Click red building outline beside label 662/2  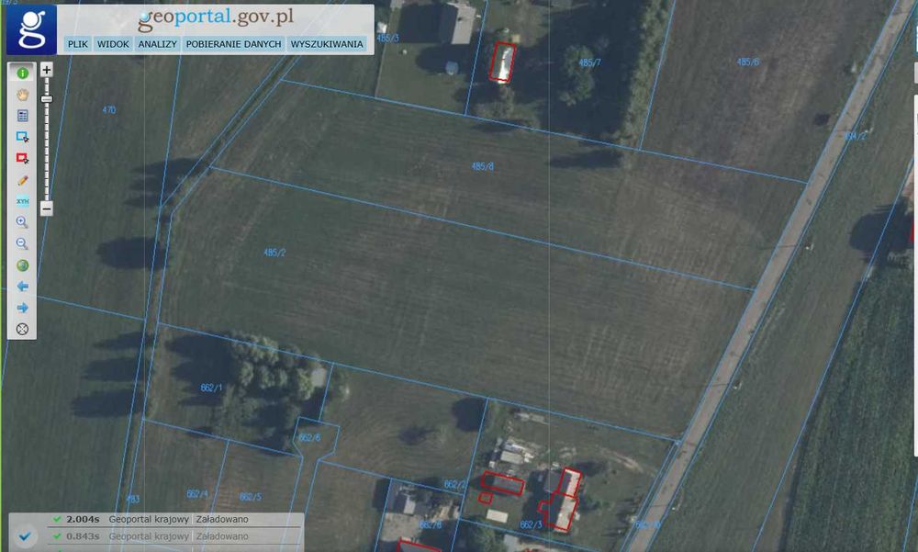click(x=502, y=483)
